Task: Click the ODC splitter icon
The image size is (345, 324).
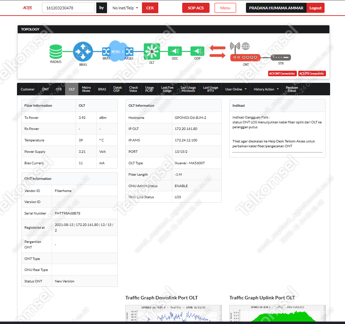Action: click(x=175, y=51)
